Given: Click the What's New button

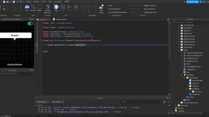Looking at the screenshot, I should 192,2.
